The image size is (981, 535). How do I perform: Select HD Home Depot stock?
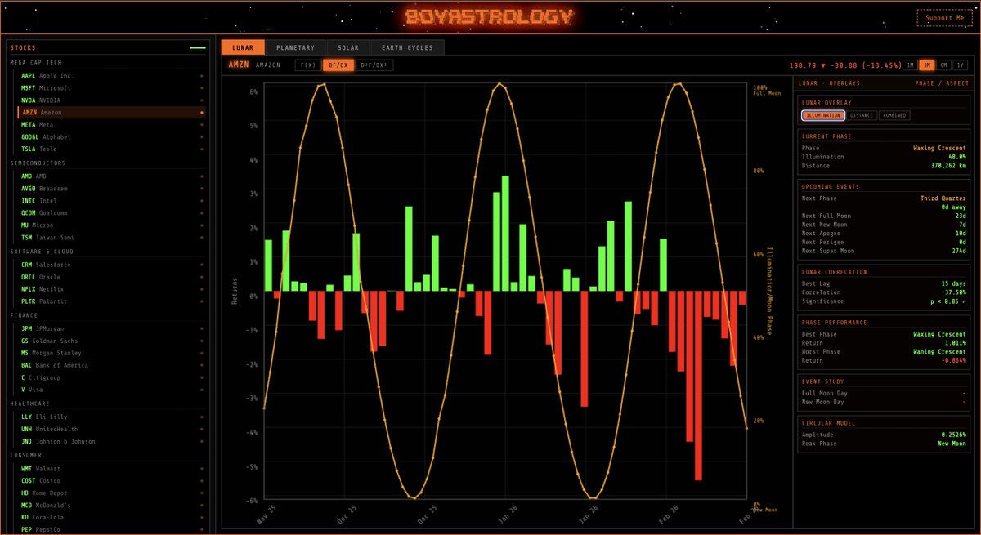click(111, 493)
